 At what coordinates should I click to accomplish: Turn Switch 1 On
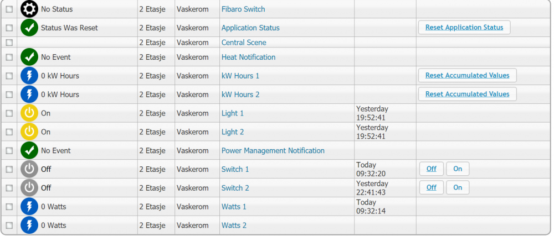tap(458, 169)
